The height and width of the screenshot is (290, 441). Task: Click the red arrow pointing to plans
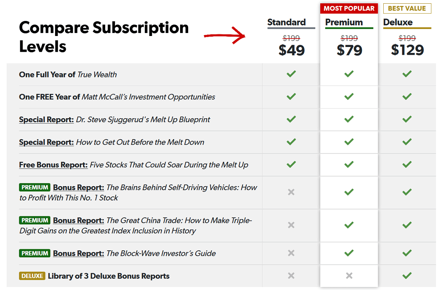tap(225, 36)
